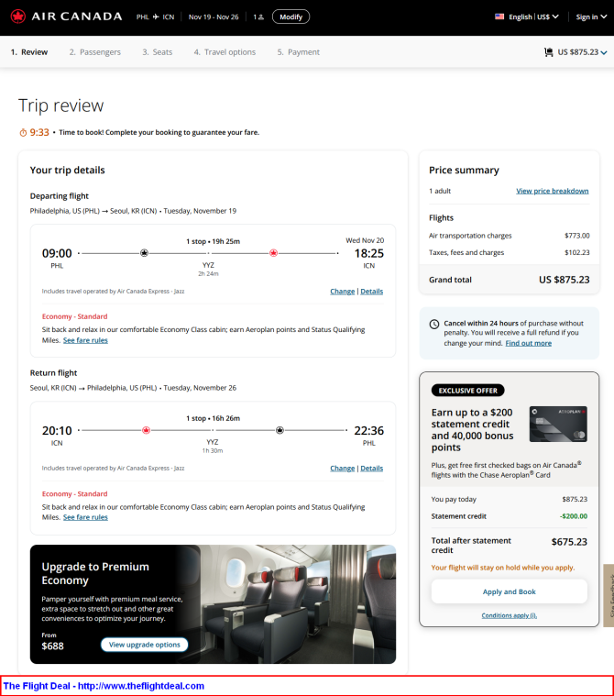This screenshot has width=614, height=696.
Task: Open View price breakdown link
Action: [x=553, y=191]
